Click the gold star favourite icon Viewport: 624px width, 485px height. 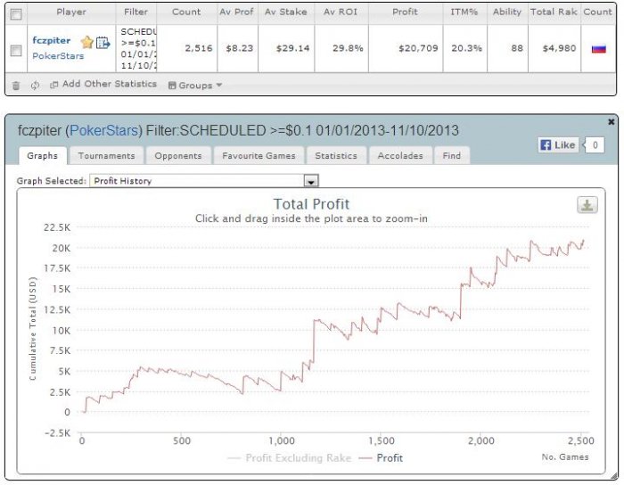(x=86, y=42)
